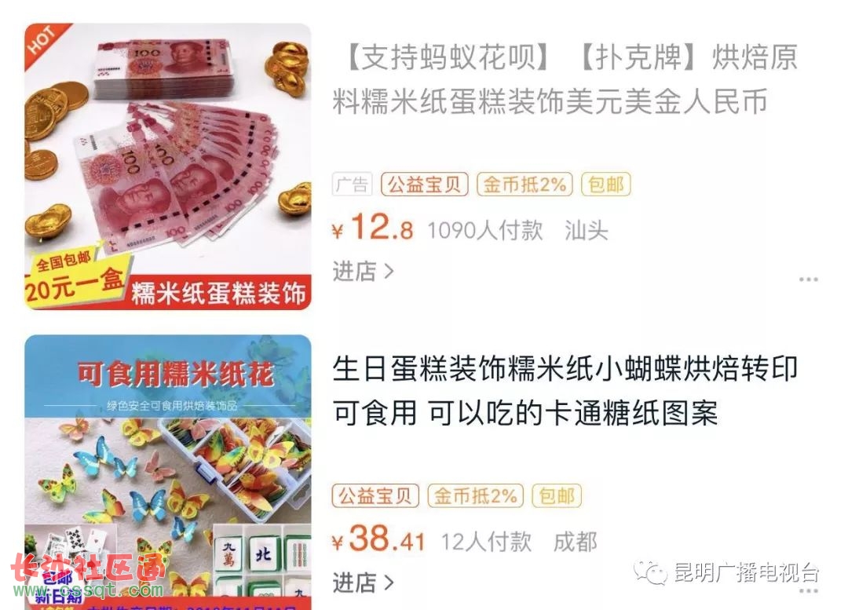
Task: Click the HOT corner badge on first product
Action: click(43, 42)
